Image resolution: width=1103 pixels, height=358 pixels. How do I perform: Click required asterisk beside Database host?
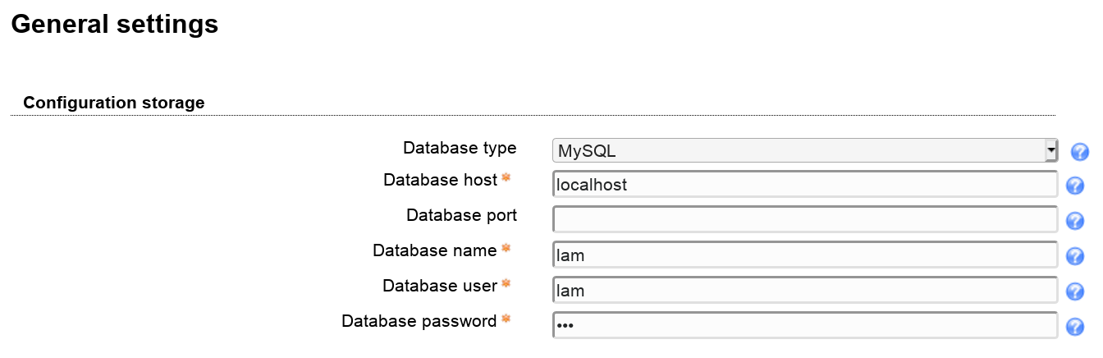click(506, 177)
